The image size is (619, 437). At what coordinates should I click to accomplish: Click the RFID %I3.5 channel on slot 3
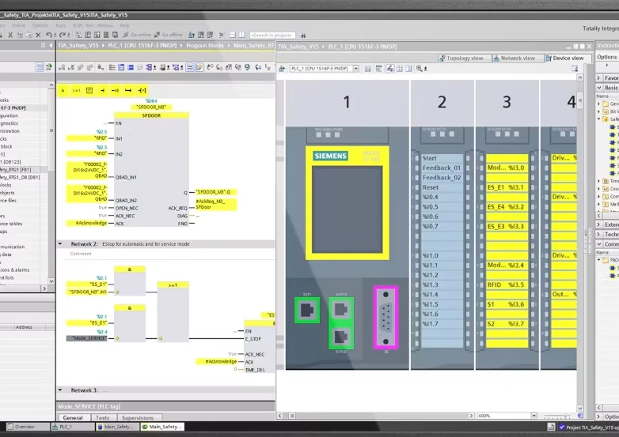pos(507,285)
